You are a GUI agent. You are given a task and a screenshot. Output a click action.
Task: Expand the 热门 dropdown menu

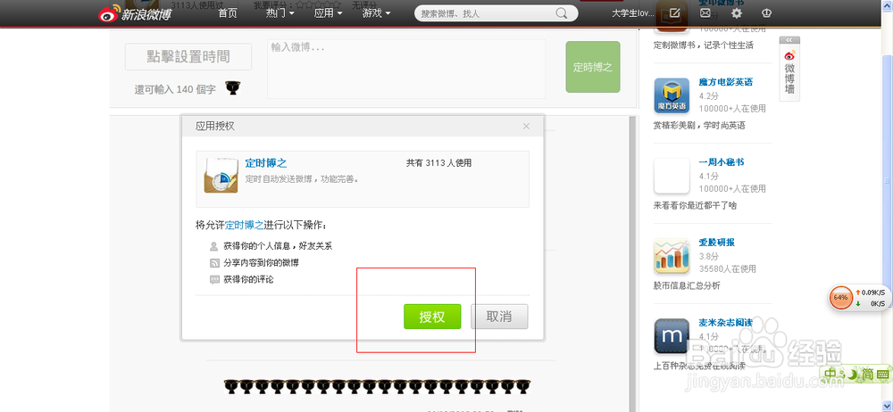(280, 13)
